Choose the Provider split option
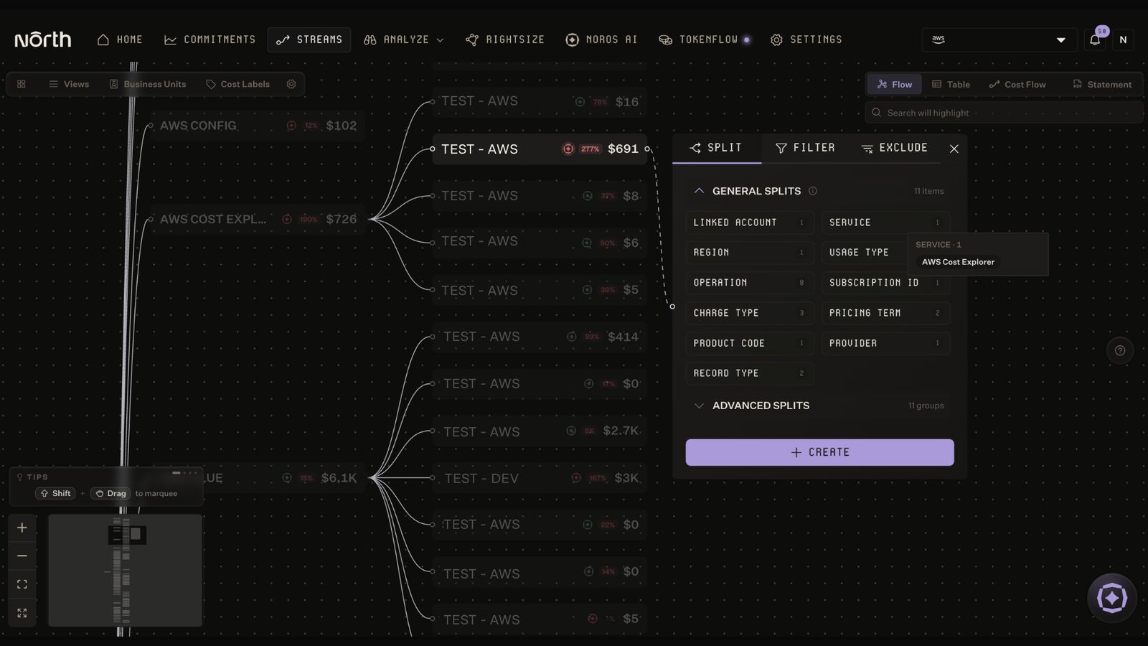Screen dimensions: 1148x646 tap(885, 343)
